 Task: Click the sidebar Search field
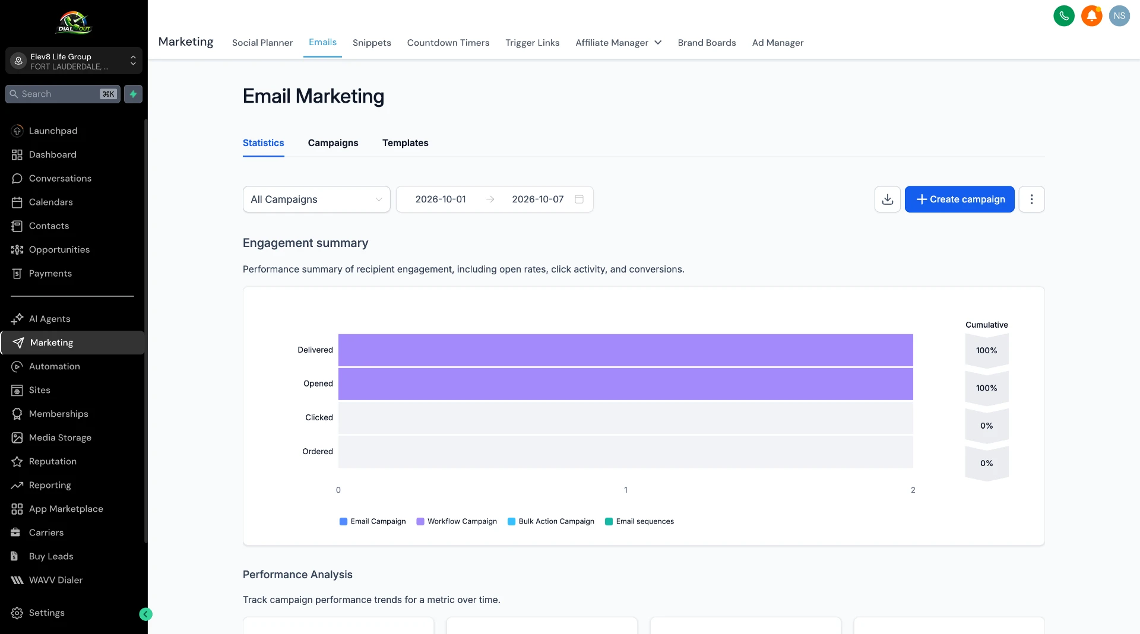[63, 94]
